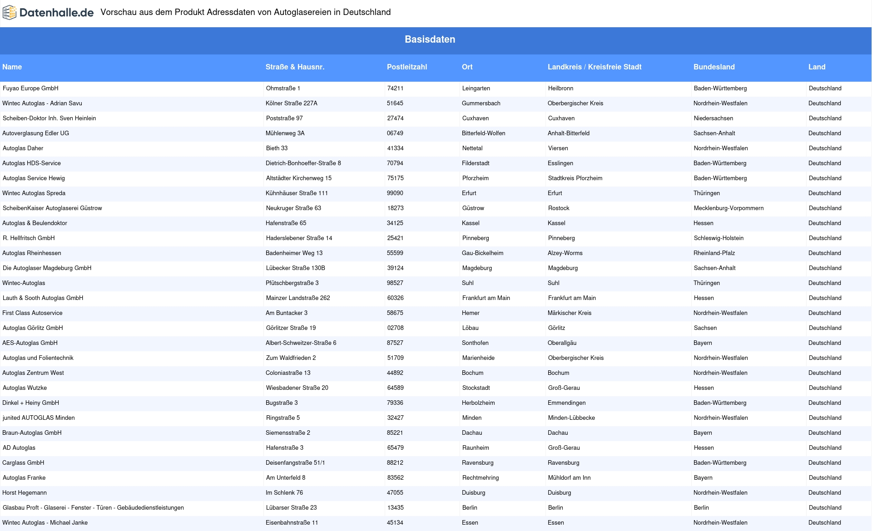Select R. Hellfritsch GmbH
The image size is (872, 531).
pyautogui.click(x=29, y=238)
